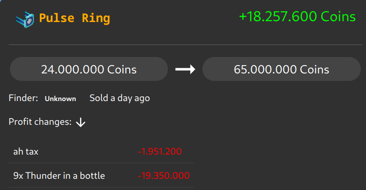
Task: Click the divider line below ah tax
Action: pyautogui.click(x=101, y=163)
